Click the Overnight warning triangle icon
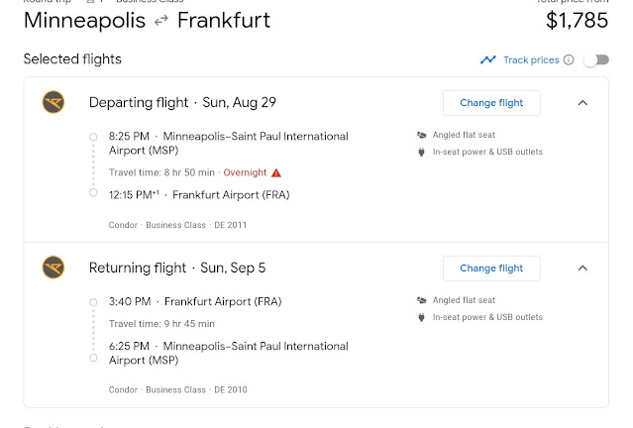 277,172
